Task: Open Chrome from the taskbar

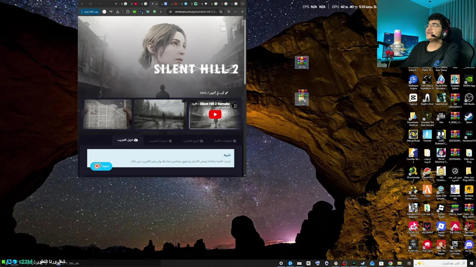Action: click(390, 263)
